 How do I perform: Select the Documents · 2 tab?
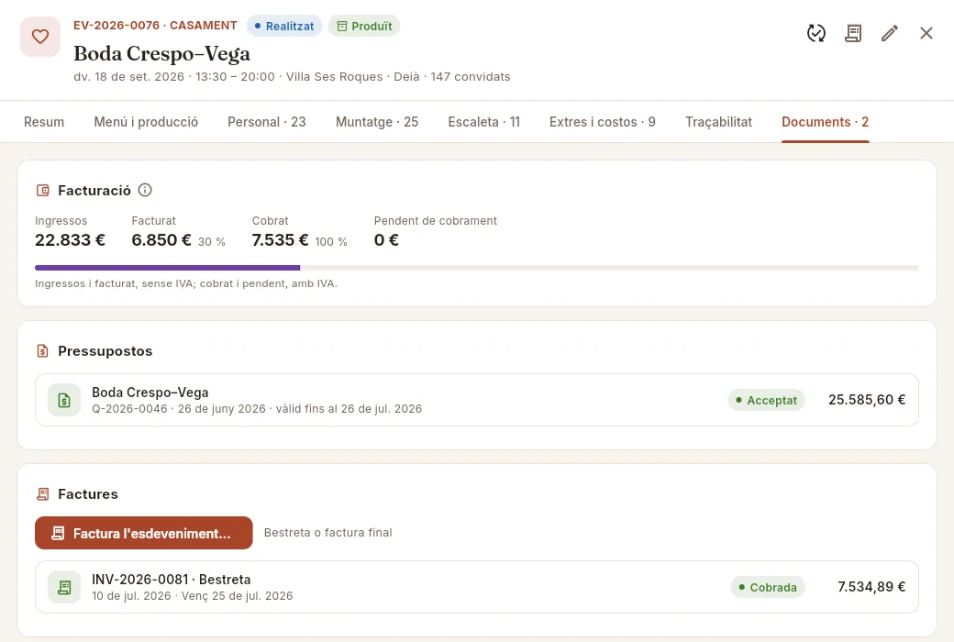coord(825,122)
